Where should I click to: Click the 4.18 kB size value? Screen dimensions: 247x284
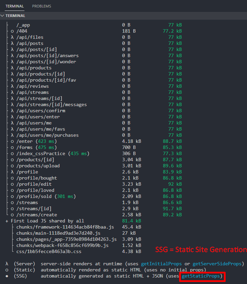click(132, 141)
